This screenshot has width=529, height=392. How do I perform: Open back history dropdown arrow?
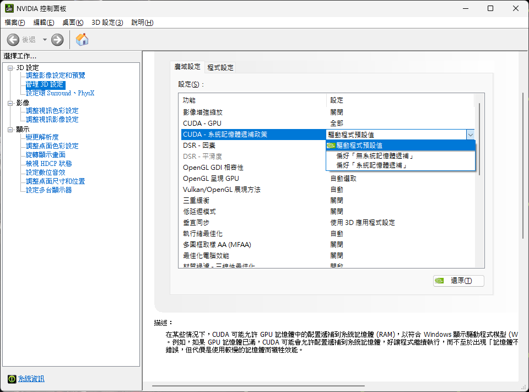(x=45, y=40)
